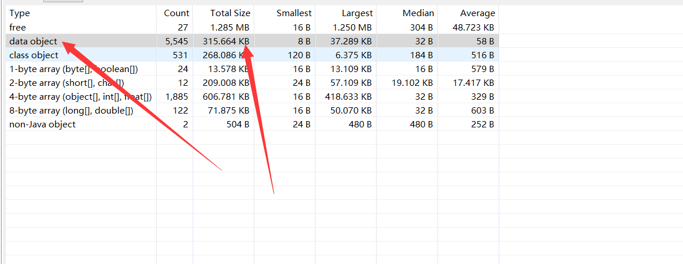
Task: Click average value 48.723 KB
Action: (x=473, y=28)
